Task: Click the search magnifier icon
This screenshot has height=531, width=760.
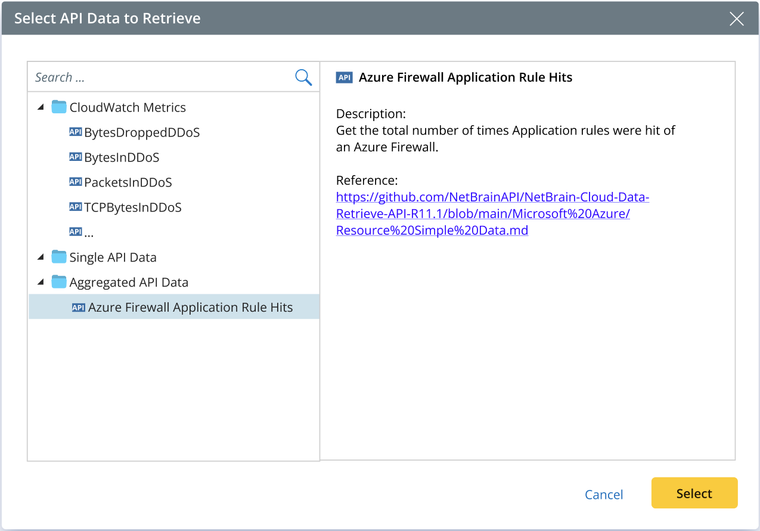Action: coord(303,77)
